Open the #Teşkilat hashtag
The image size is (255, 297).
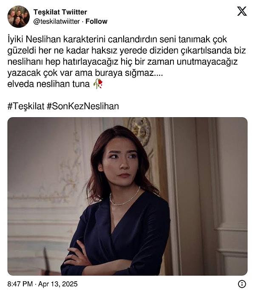tap(26, 106)
